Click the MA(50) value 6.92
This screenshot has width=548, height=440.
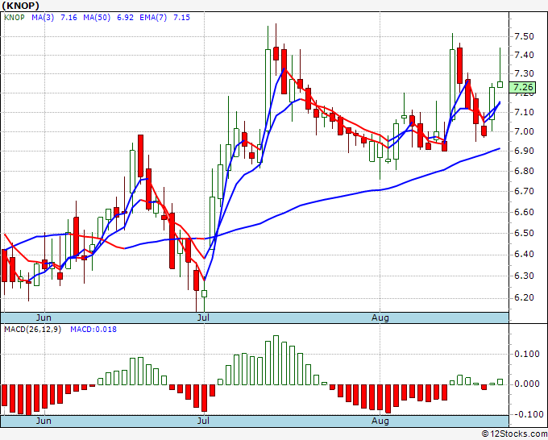(125, 18)
